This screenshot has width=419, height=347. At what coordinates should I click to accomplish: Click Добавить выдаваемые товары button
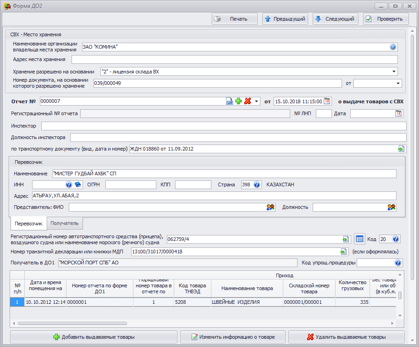[x=94, y=337]
